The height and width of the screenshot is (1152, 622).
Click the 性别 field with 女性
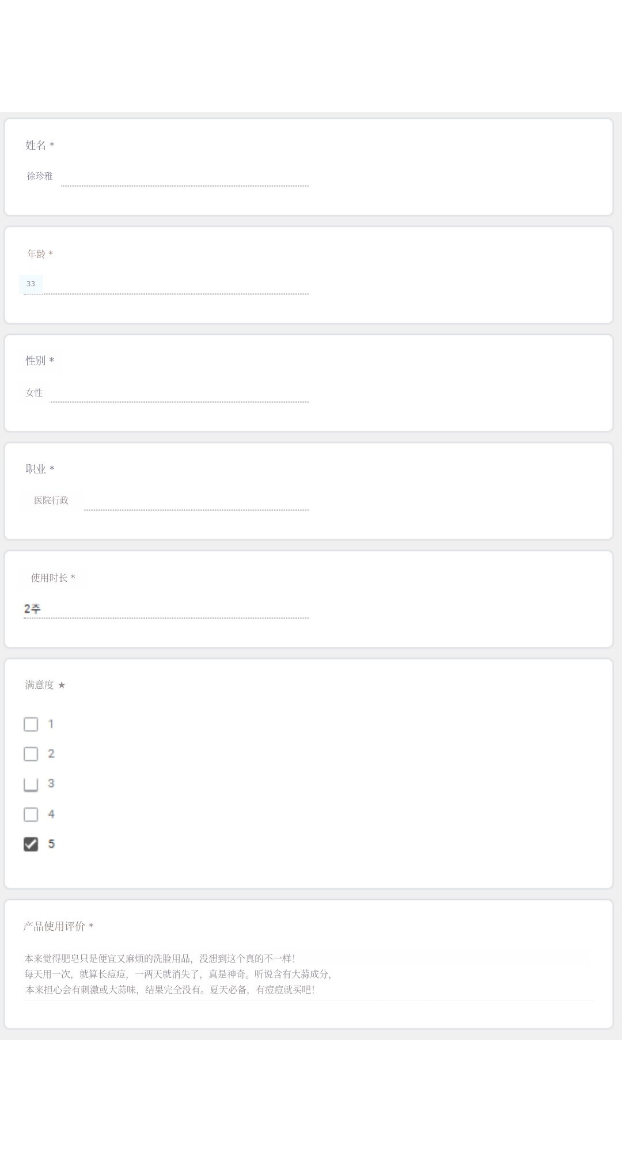167,393
